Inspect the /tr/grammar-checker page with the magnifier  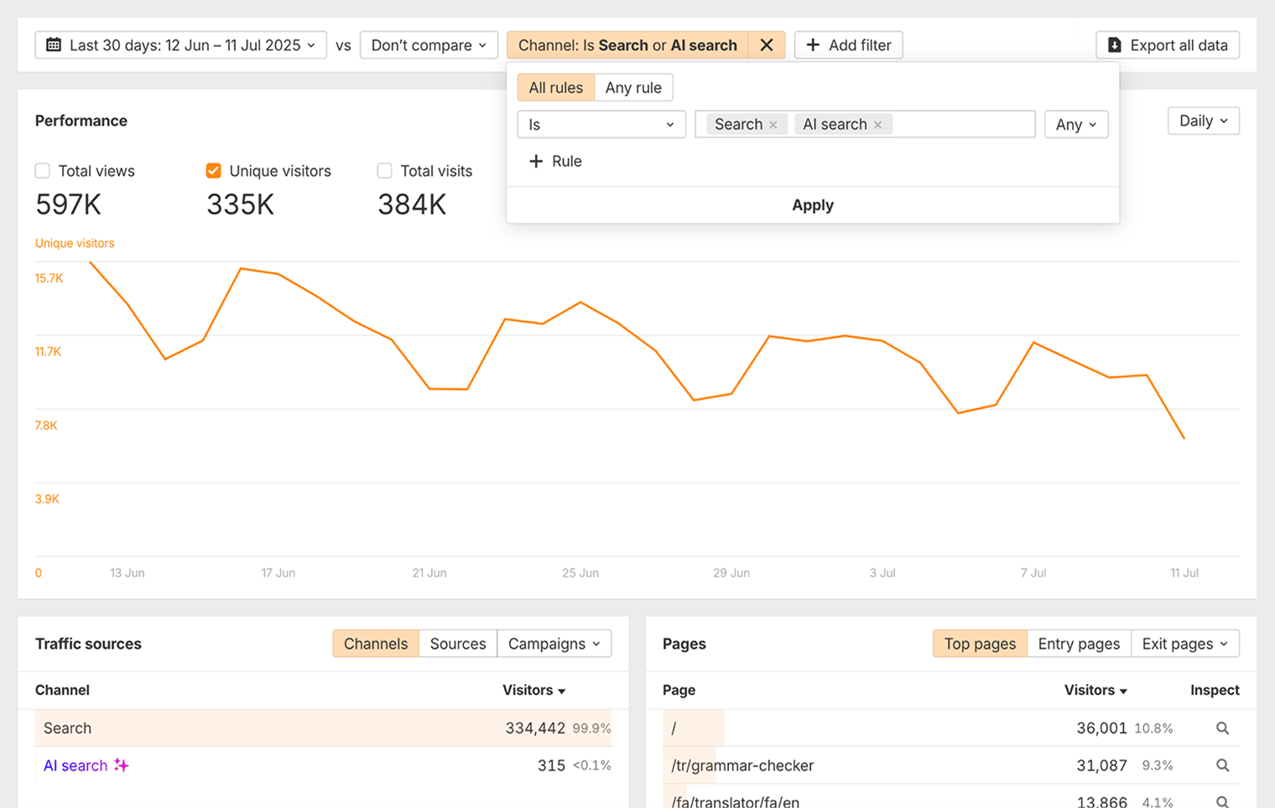(1222, 765)
